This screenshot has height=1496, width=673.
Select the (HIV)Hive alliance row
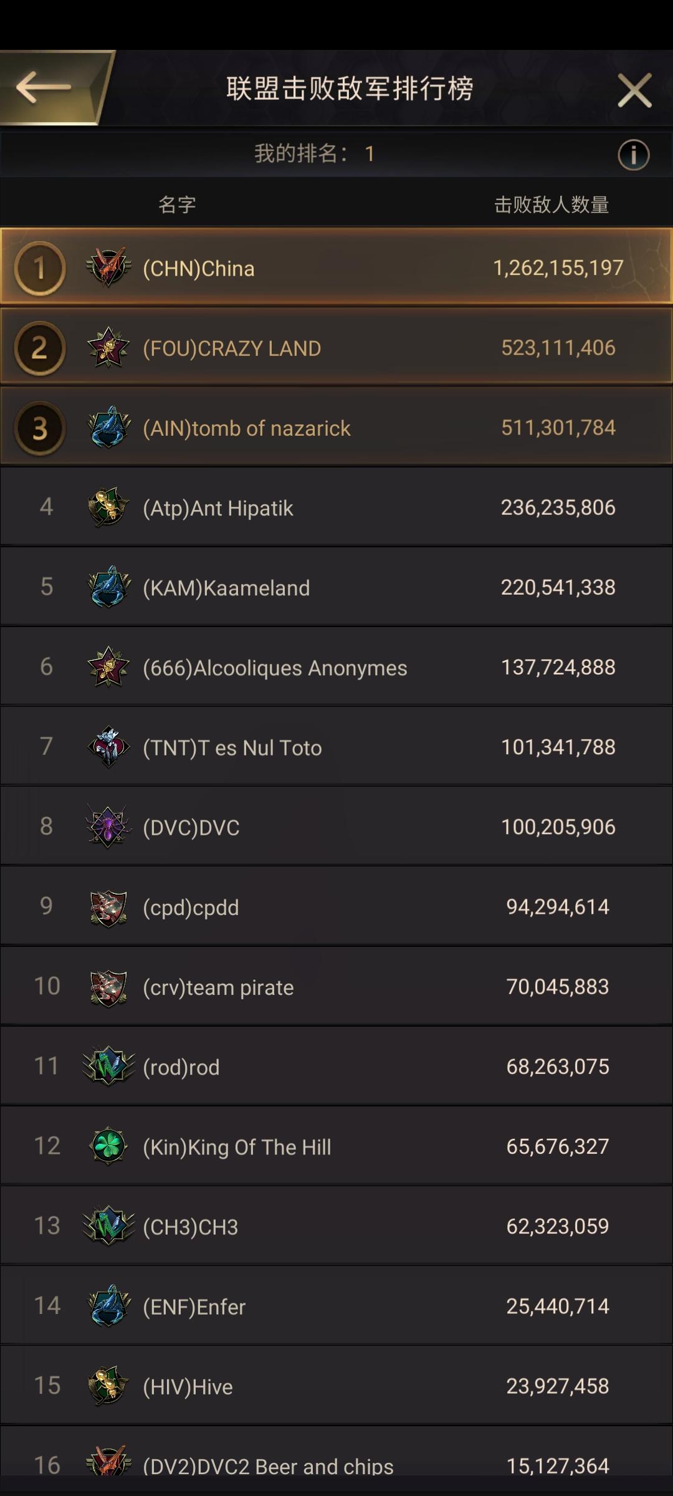point(336,1385)
